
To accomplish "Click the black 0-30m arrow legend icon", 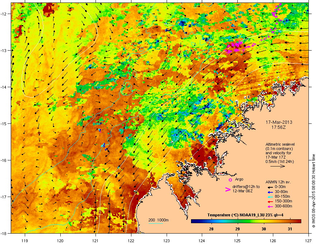I will 270,187.
